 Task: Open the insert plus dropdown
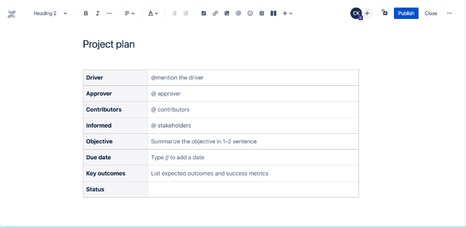288,13
